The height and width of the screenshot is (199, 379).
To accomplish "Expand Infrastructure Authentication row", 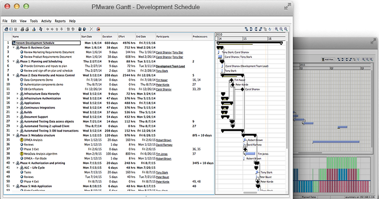I will point(18,99).
